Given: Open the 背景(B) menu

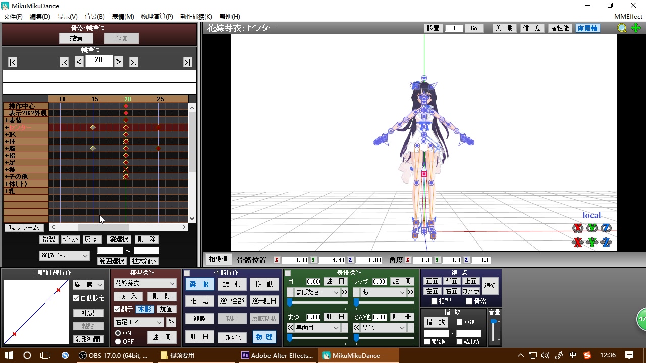Looking at the screenshot, I should 95,17.
